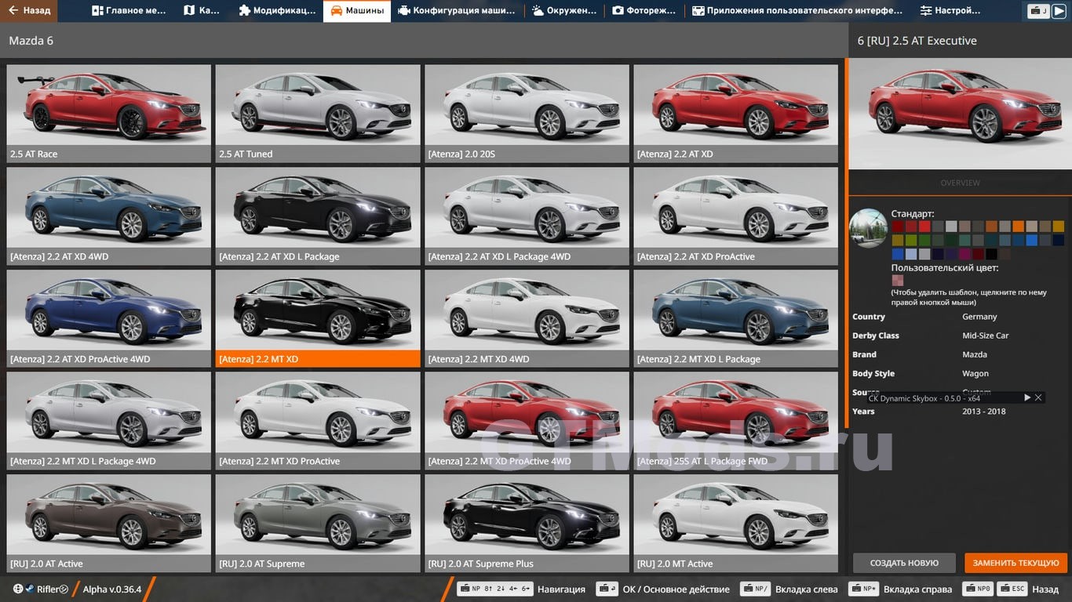Image resolution: width=1072 pixels, height=602 pixels.
Task: Select white [RU] 2.0 MT Active
Action: (x=735, y=523)
